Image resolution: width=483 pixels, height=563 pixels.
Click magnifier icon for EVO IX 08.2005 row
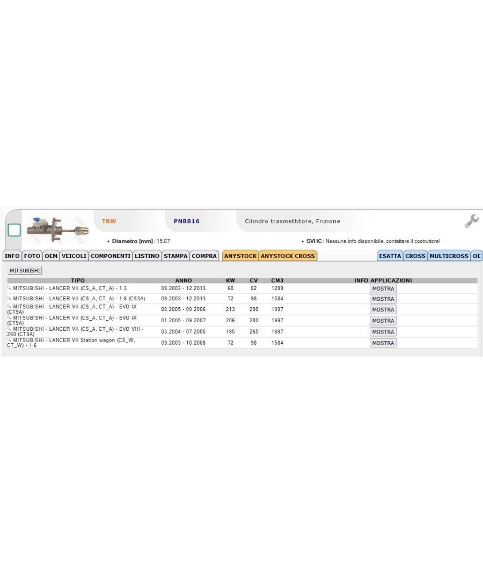tap(9, 307)
